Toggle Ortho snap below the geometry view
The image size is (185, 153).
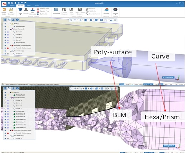(x=122, y=84)
